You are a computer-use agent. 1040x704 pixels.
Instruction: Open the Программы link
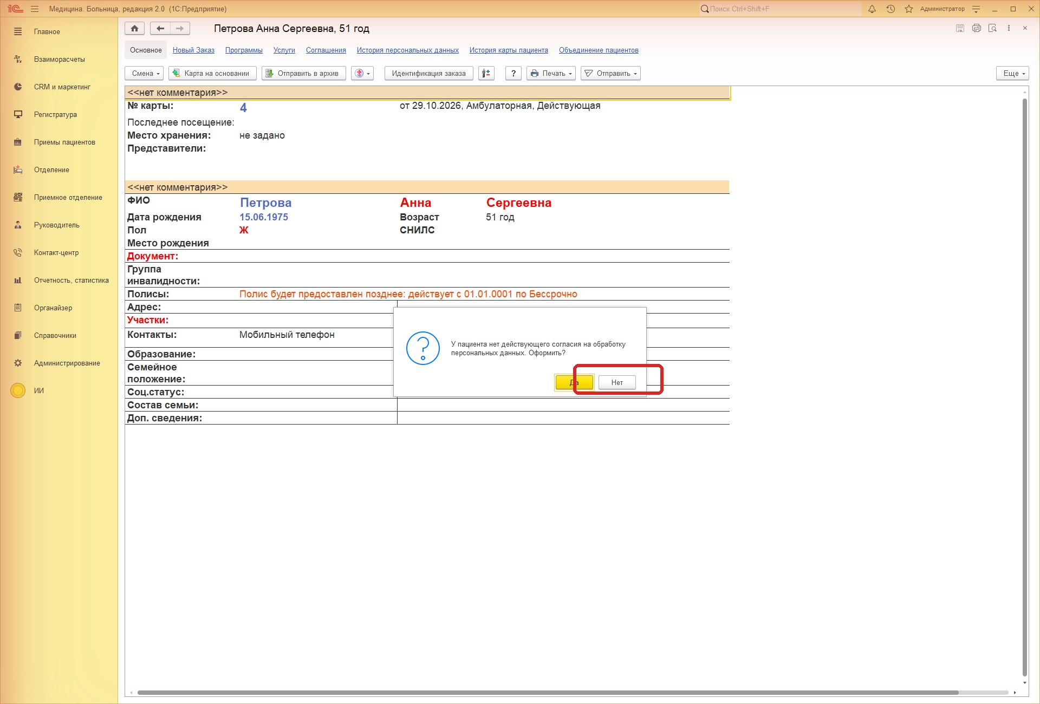coord(244,50)
